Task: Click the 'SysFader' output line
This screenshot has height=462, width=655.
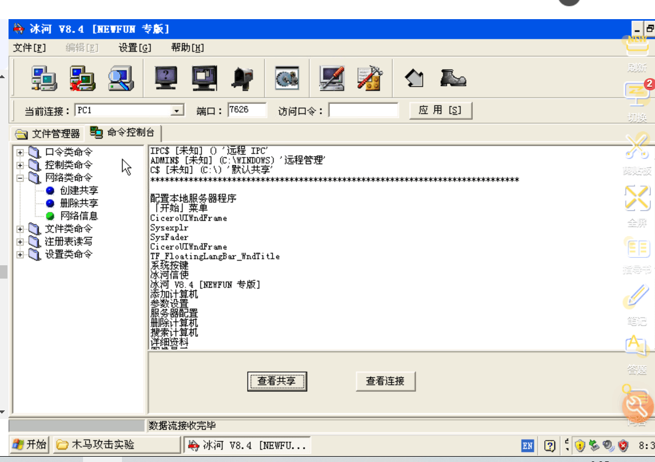Action: click(x=169, y=237)
